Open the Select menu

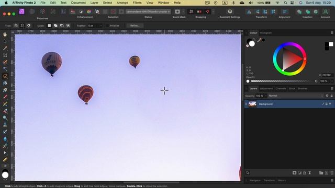pos(107,3)
